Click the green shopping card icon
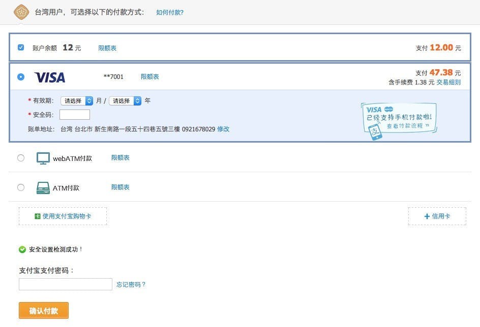Image resolution: width=480 pixels, height=327 pixels. 37,216
